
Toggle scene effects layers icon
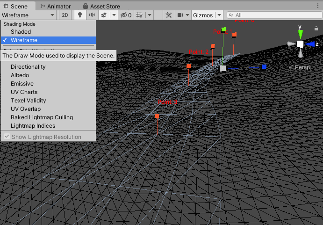point(104,15)
